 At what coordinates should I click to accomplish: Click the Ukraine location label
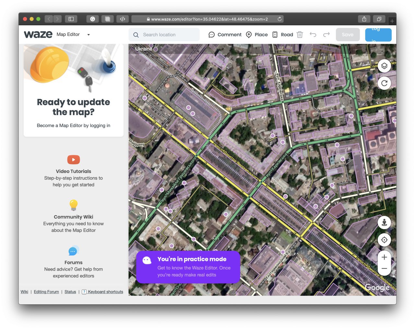(144, 49)
